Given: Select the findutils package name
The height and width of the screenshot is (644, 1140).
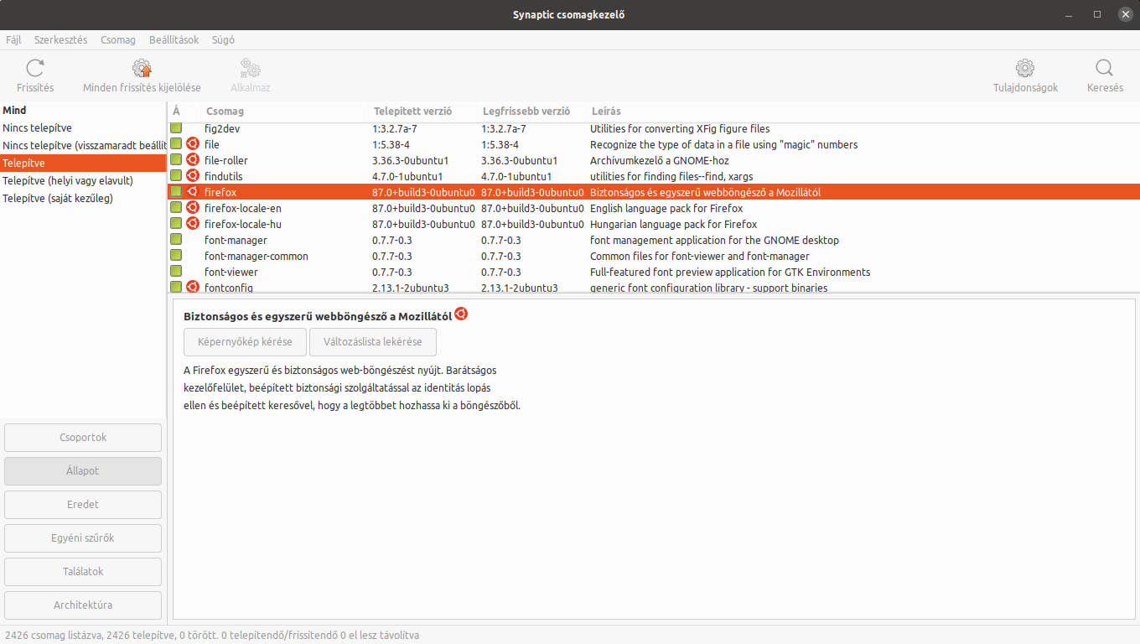Looking at the screenshot, I should pos(225,176).
